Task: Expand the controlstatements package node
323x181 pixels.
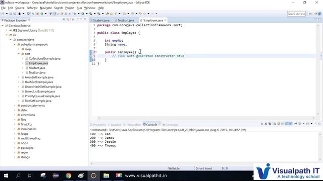Action: point(15,106)
